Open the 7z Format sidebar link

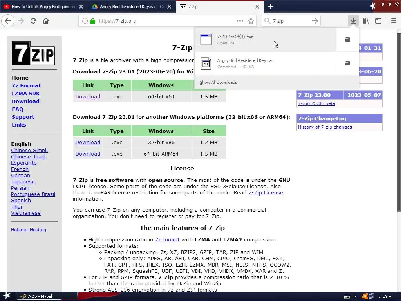pos(26,85)
